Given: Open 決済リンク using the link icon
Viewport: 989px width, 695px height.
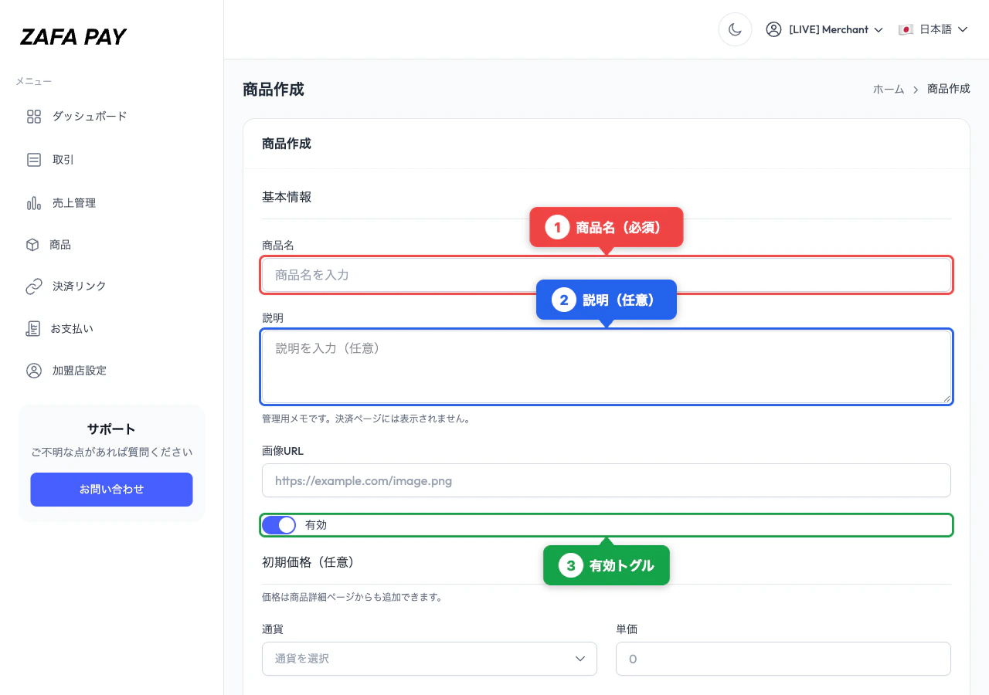Looking at the screenshot, I should (32, 286).
